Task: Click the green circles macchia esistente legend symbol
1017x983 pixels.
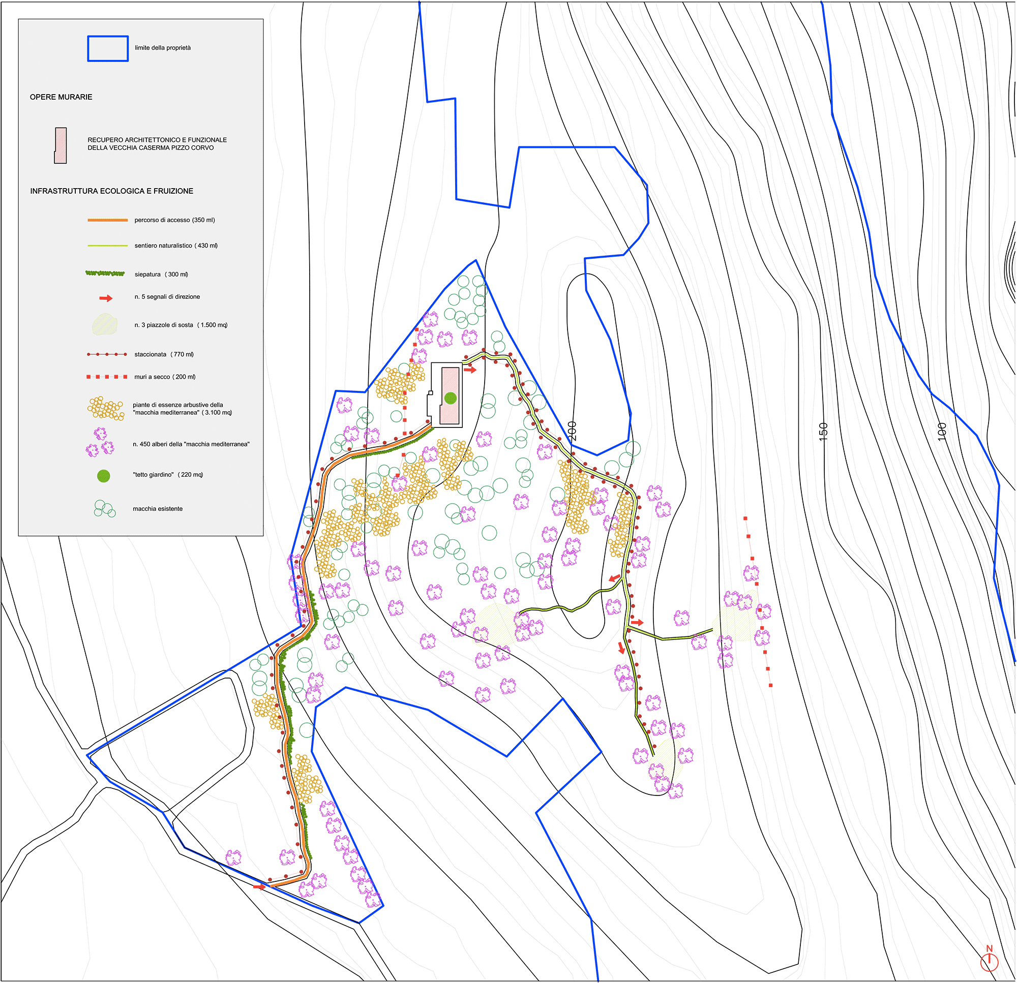Action: pos(104,509)
